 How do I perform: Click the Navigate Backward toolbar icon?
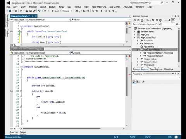pos(10,11)
